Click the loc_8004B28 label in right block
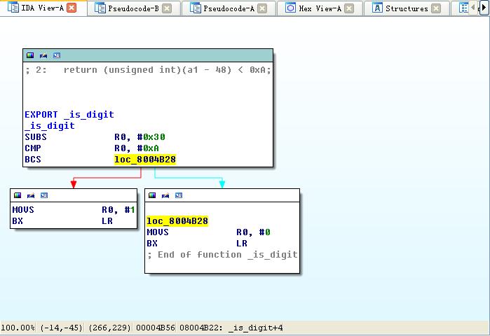The image size is (490, 336). click(x=177, y=221)
